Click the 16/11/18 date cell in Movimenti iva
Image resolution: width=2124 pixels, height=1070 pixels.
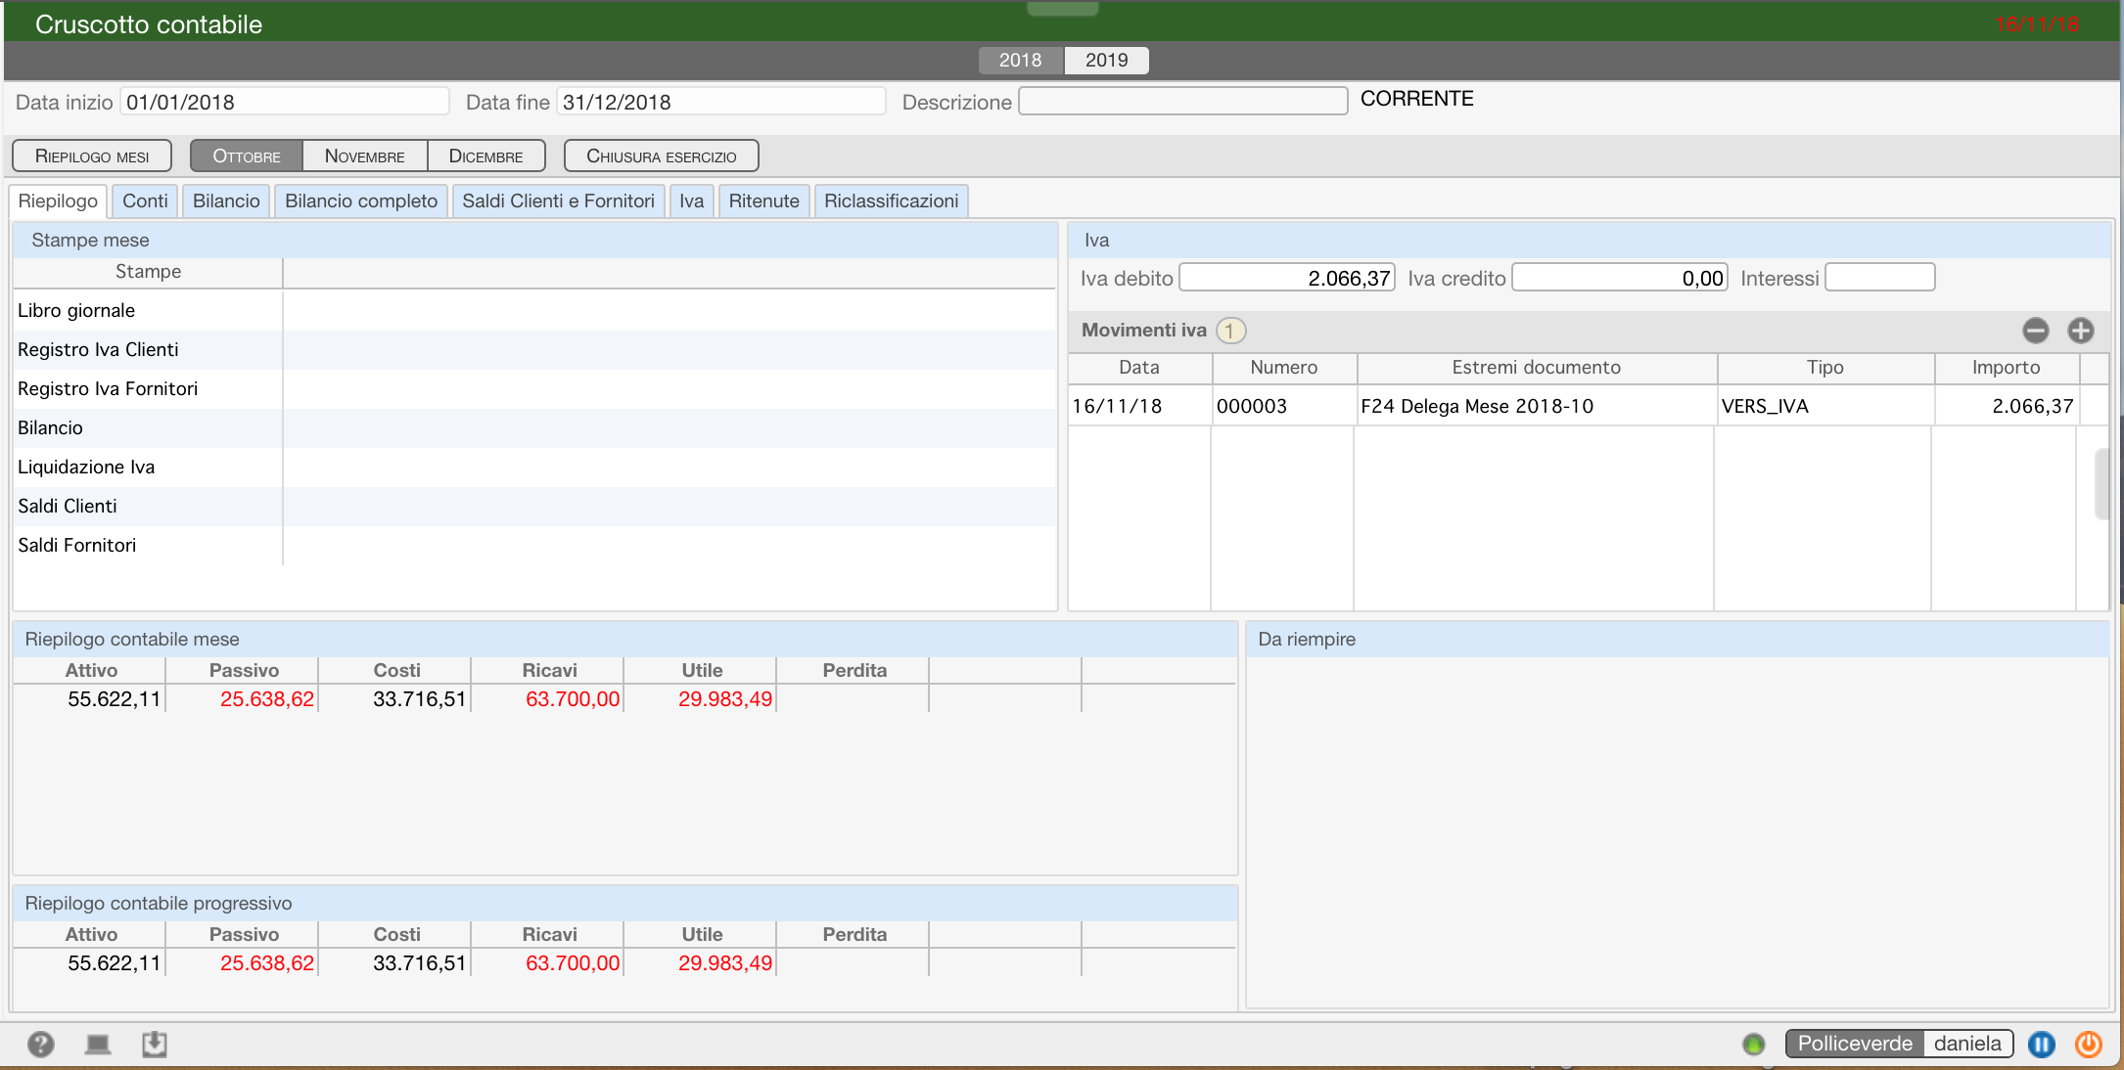(x=1140, y=406)
